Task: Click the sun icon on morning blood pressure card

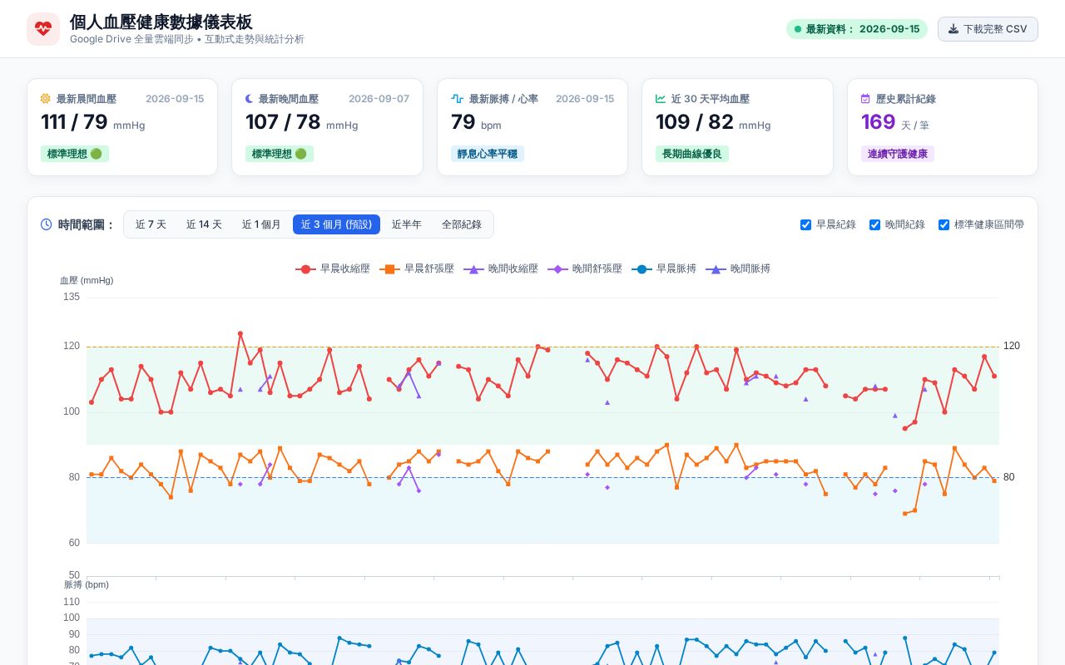Action: point(46,99)
